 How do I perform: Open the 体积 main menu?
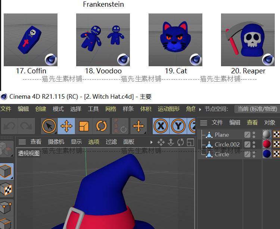coord(146,109)
